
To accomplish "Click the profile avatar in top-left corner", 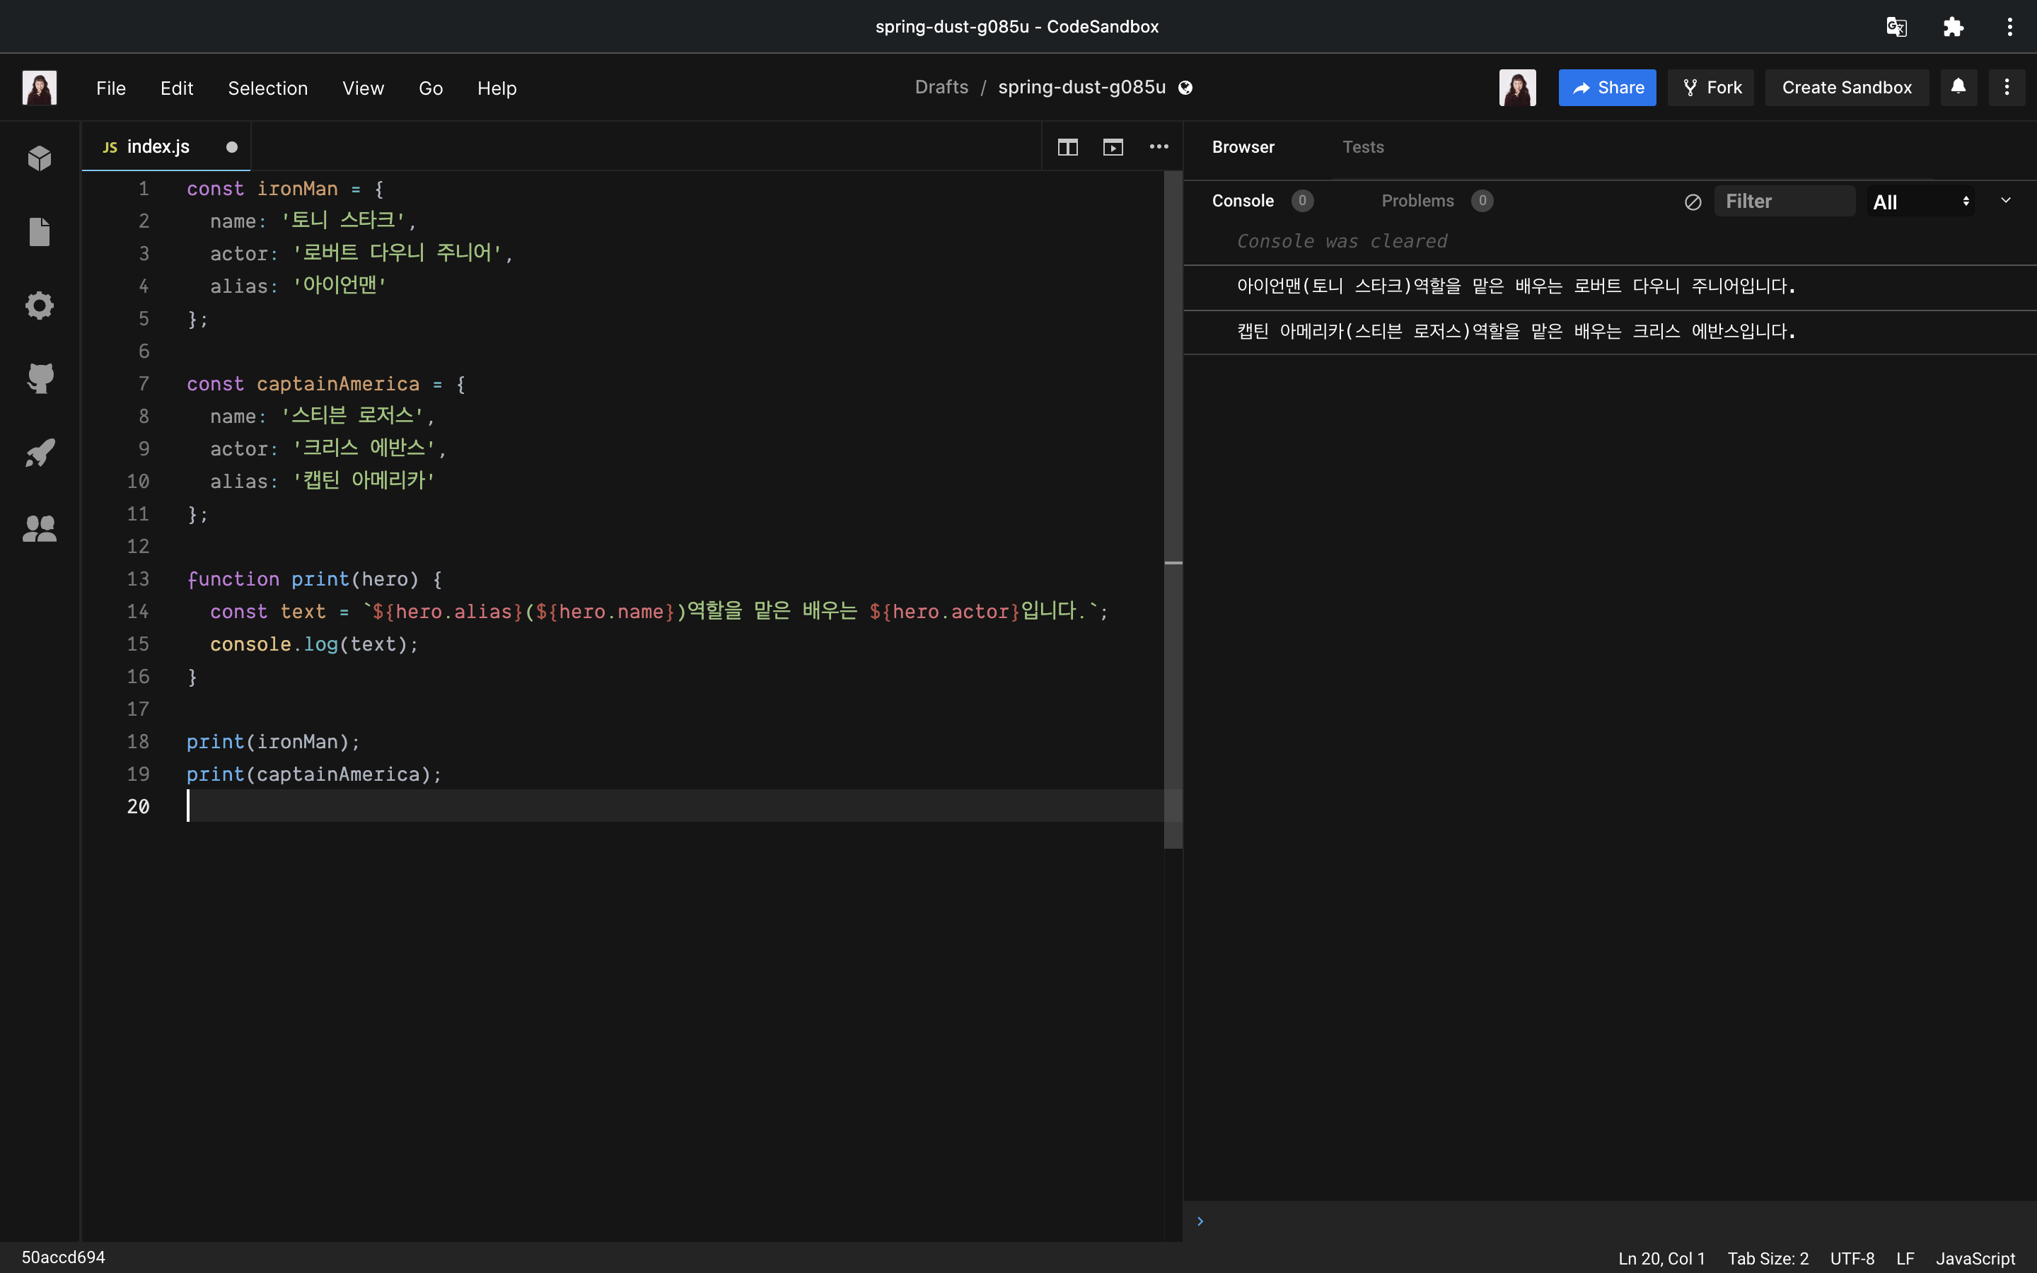I will pyautogui.click(x=40, y=88).
